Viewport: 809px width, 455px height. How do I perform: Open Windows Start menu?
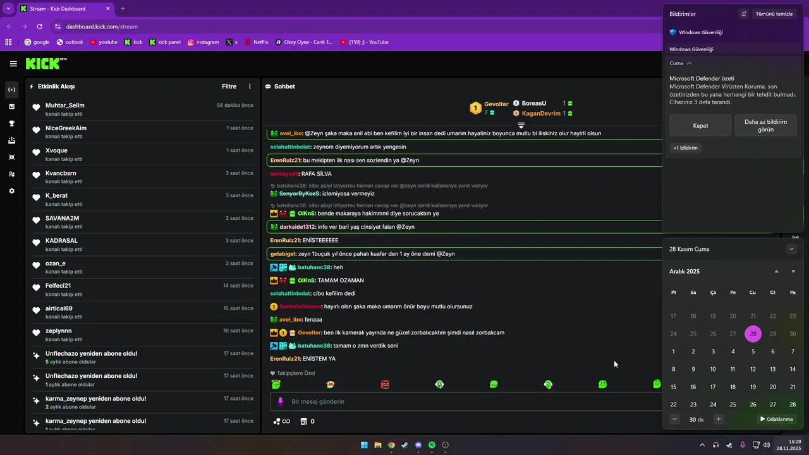click(364, 445)
